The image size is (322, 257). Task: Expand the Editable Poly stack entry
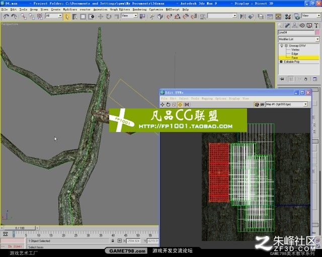tap(281, 62)
